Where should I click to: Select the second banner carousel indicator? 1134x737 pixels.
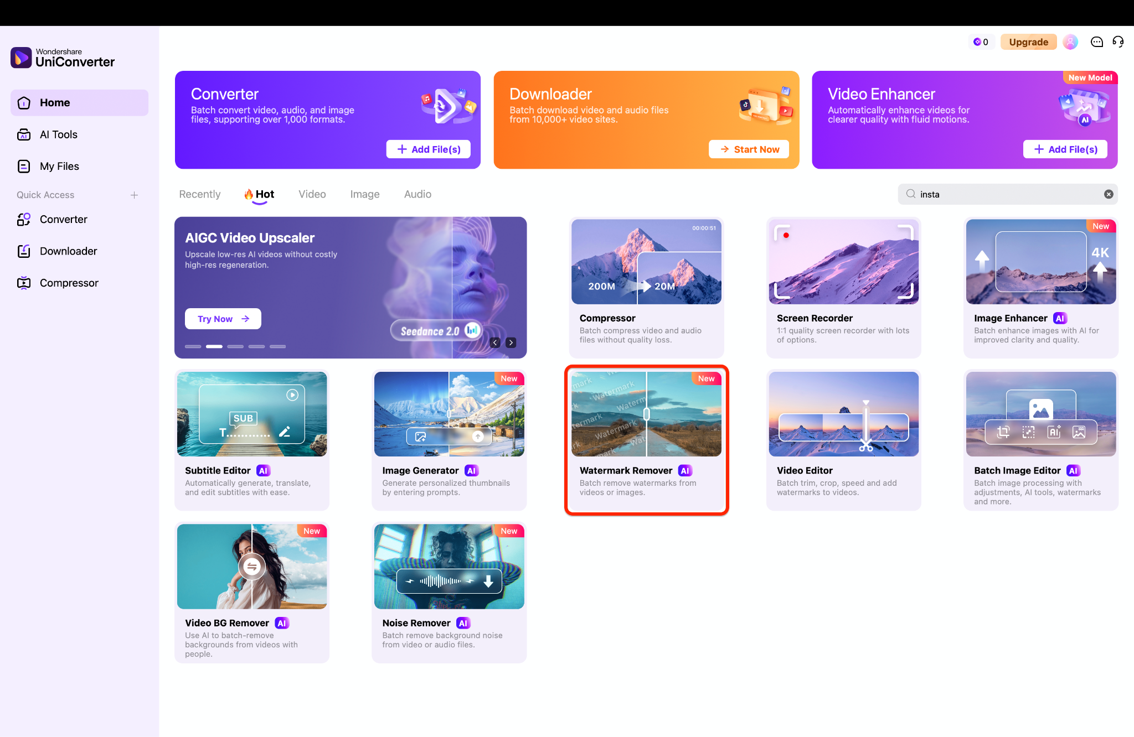[214, 346]
